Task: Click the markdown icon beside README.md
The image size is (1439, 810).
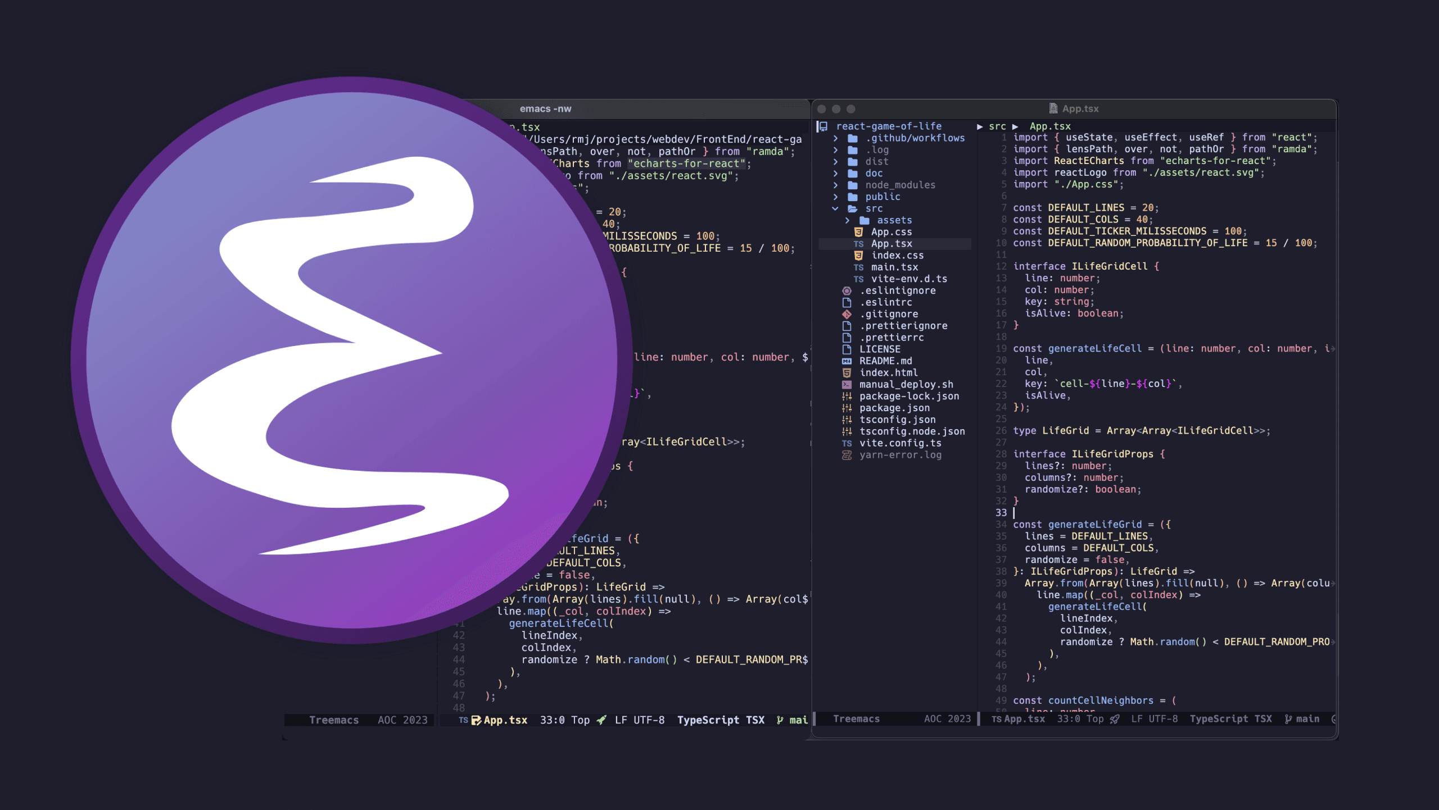Action: (x=847, y=361)
